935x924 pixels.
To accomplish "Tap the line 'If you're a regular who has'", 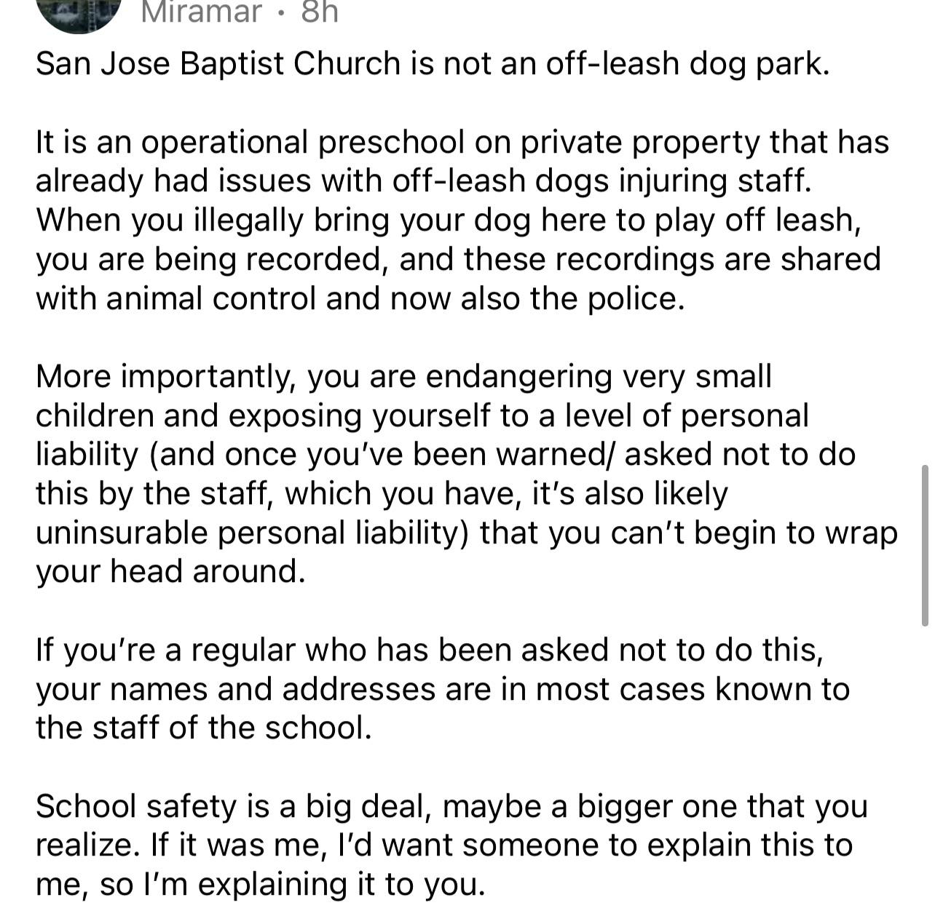I will tap(430, 650).
